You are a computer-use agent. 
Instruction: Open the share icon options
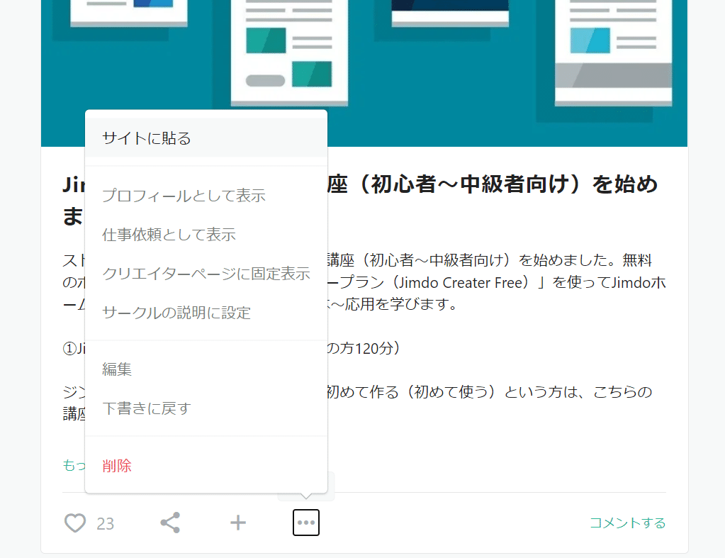point(170,523)
